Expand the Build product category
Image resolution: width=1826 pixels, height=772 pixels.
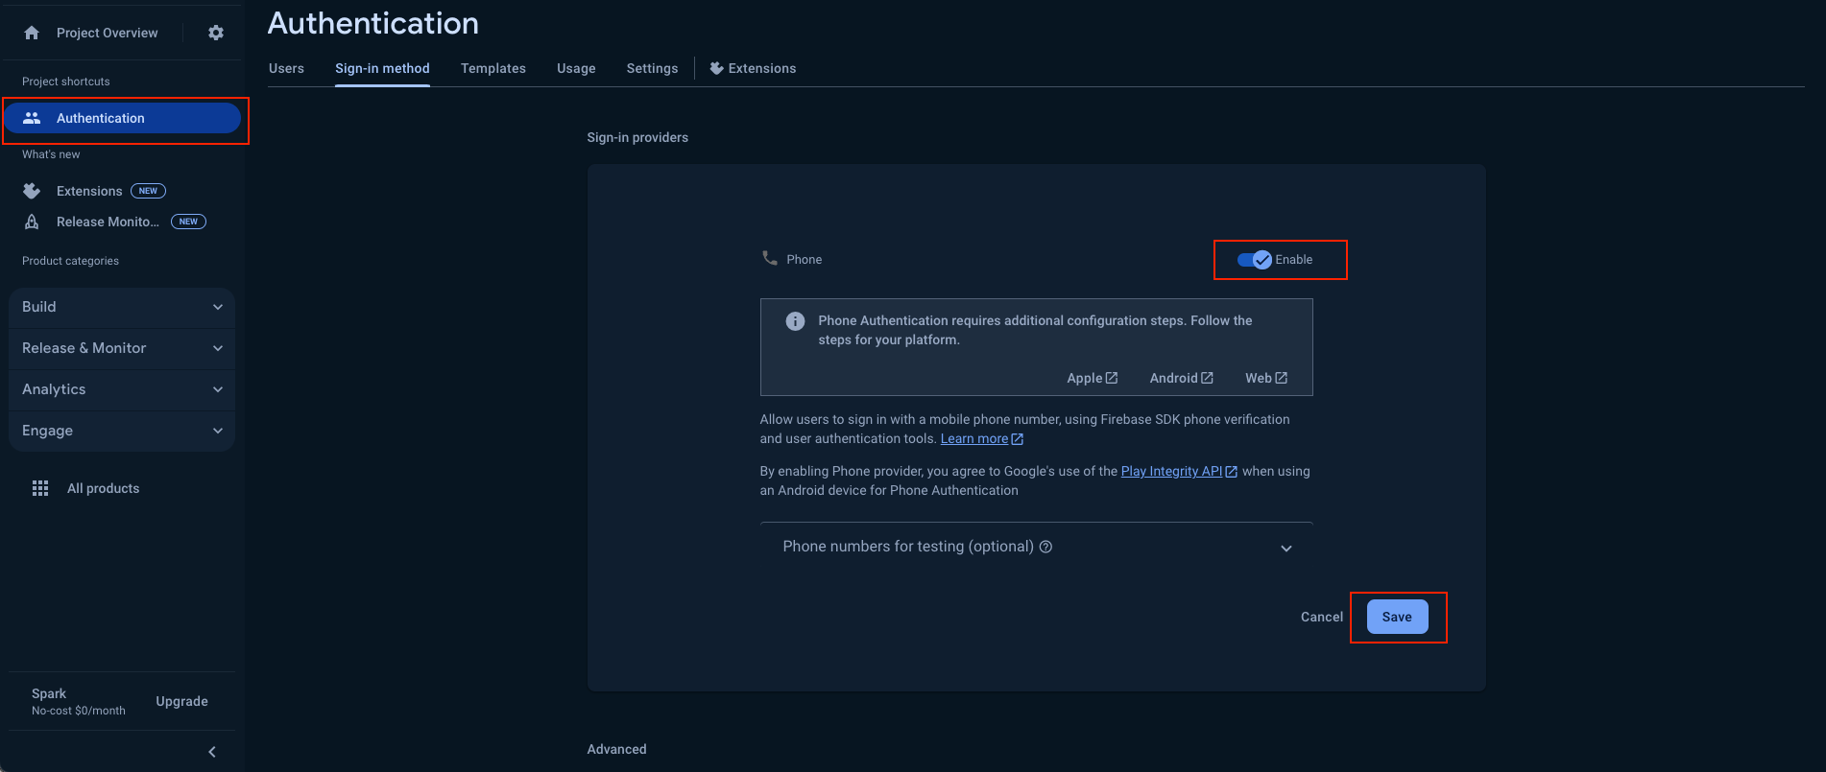[x=122, y=307]
